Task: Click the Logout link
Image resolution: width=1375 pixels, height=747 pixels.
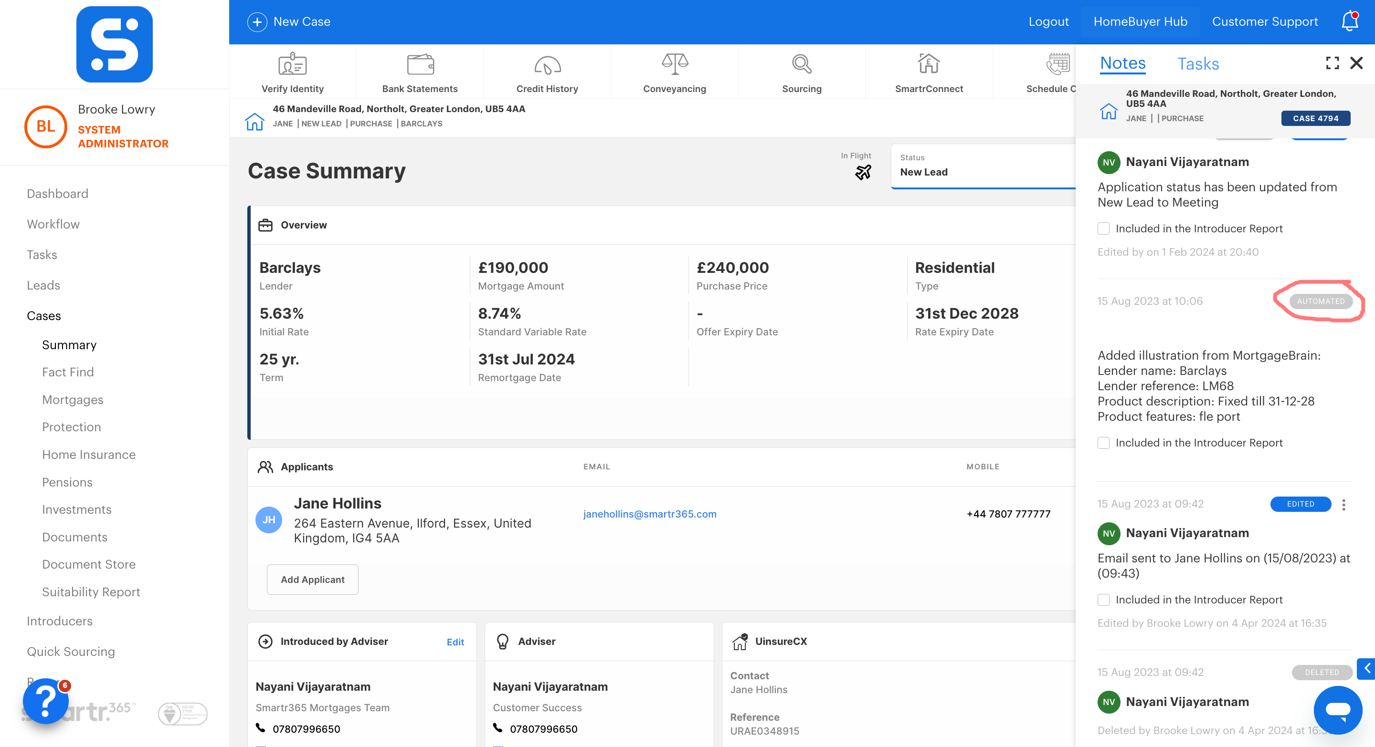Action: click(1048, 22)
